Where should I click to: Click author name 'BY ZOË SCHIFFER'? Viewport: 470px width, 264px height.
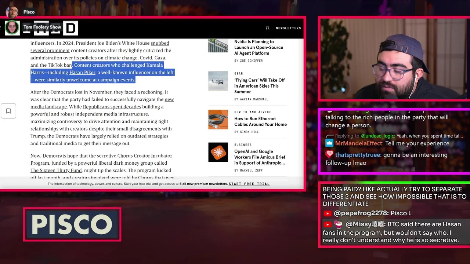tap(249, 60)
